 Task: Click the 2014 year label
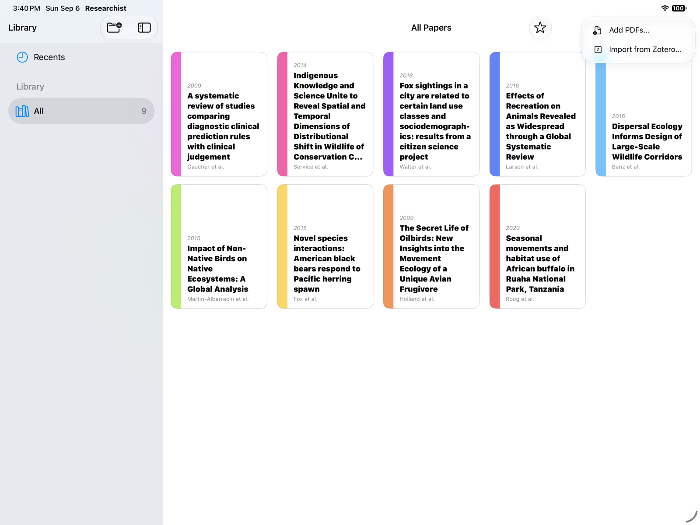tap(300, 65)
